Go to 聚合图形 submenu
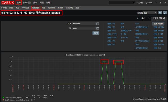Image resolution: width=168 pixels, height=102 pixels. tap(51, 7)
